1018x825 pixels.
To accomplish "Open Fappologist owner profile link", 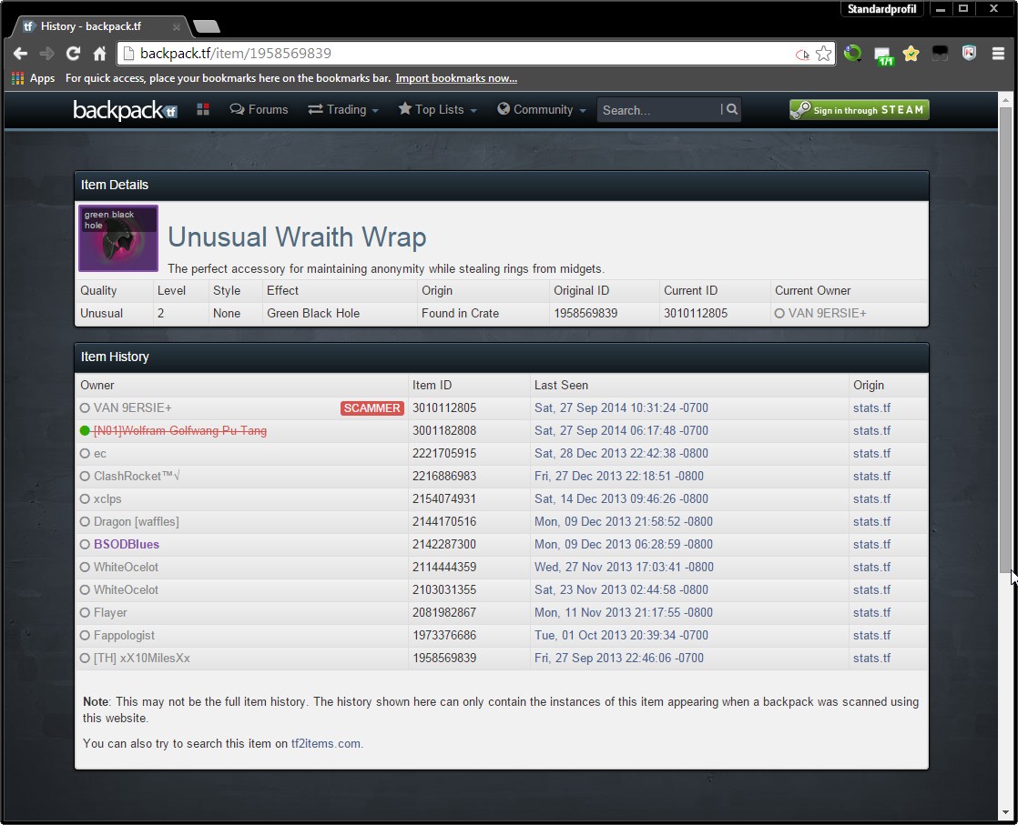I will (124, 635).
